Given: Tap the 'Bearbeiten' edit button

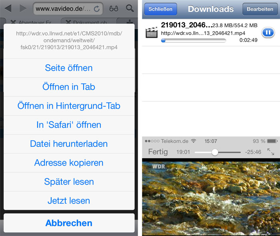Looking at the screenshot, I should [260, 9].
